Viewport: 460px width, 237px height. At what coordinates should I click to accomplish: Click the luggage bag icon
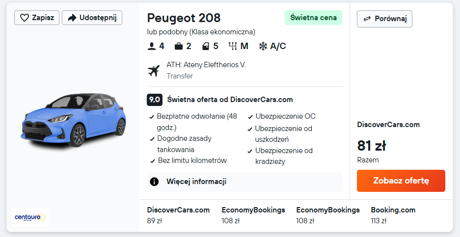(179, 46)
